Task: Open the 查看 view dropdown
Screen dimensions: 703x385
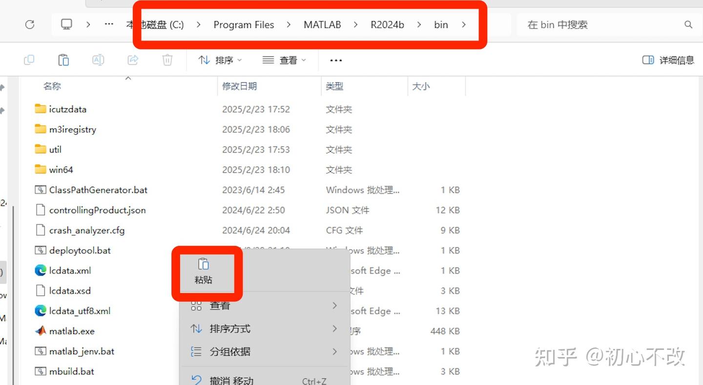Action: pos(285,60)
